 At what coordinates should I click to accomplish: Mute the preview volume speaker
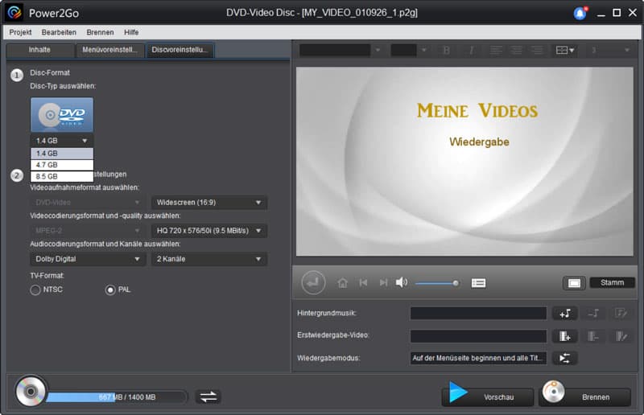[x=402, y=282]
